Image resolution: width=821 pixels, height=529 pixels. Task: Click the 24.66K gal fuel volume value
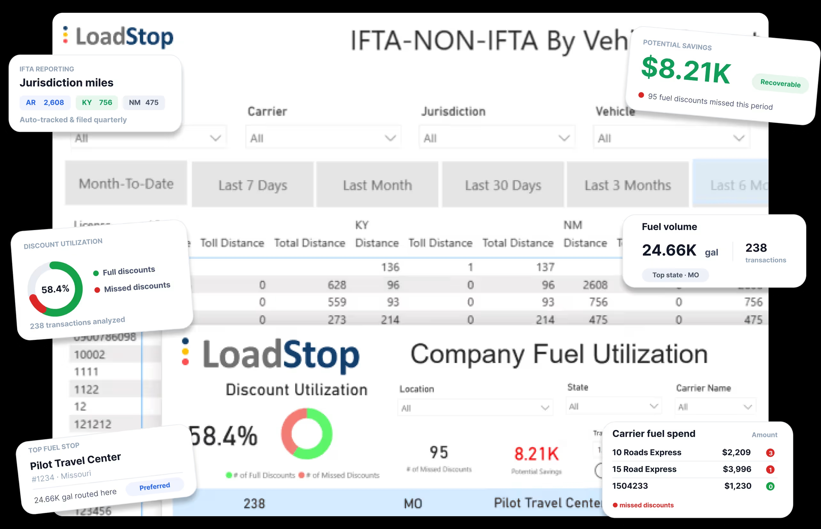point(680,250)
